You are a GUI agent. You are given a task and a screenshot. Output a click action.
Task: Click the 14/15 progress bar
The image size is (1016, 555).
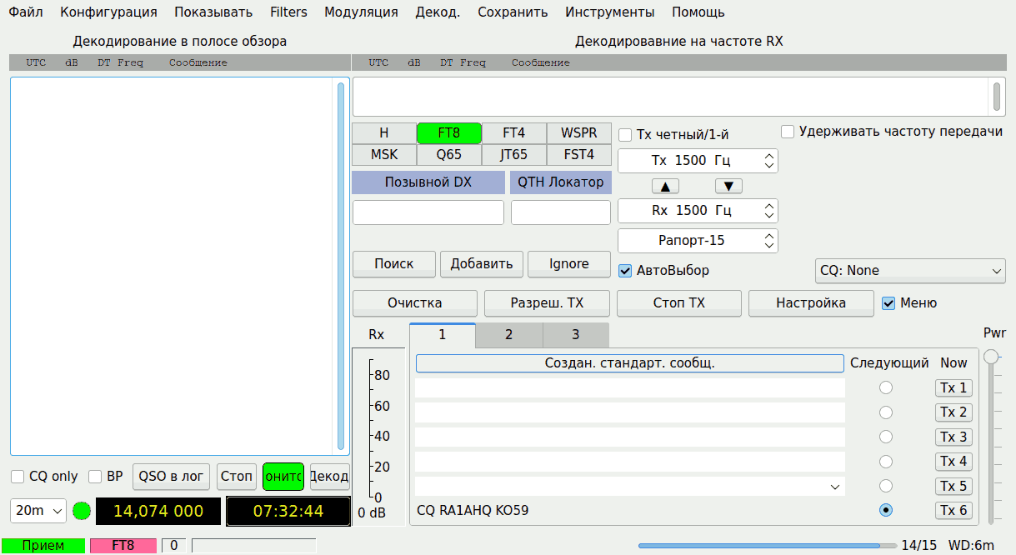click(x=768, y=546)
